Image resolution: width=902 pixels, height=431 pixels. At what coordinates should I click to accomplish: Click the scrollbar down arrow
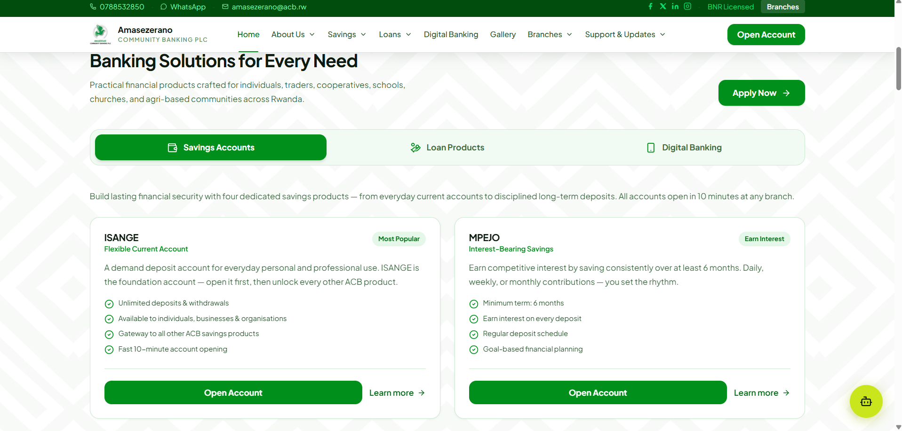[x=898, y=427]
